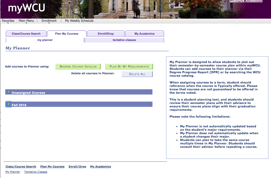Click the Delete All button
The width and height of the screenshot is (271, 178).
click(x=137, y=74)
